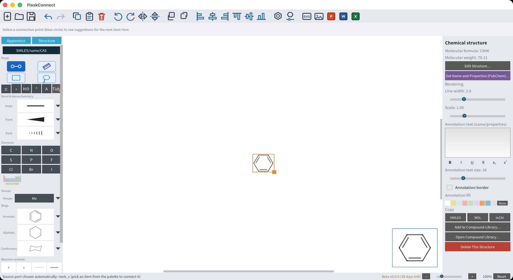Toggle the A atom label tool
This screenshot has height=280, width=513.
[x=46, y=89]
